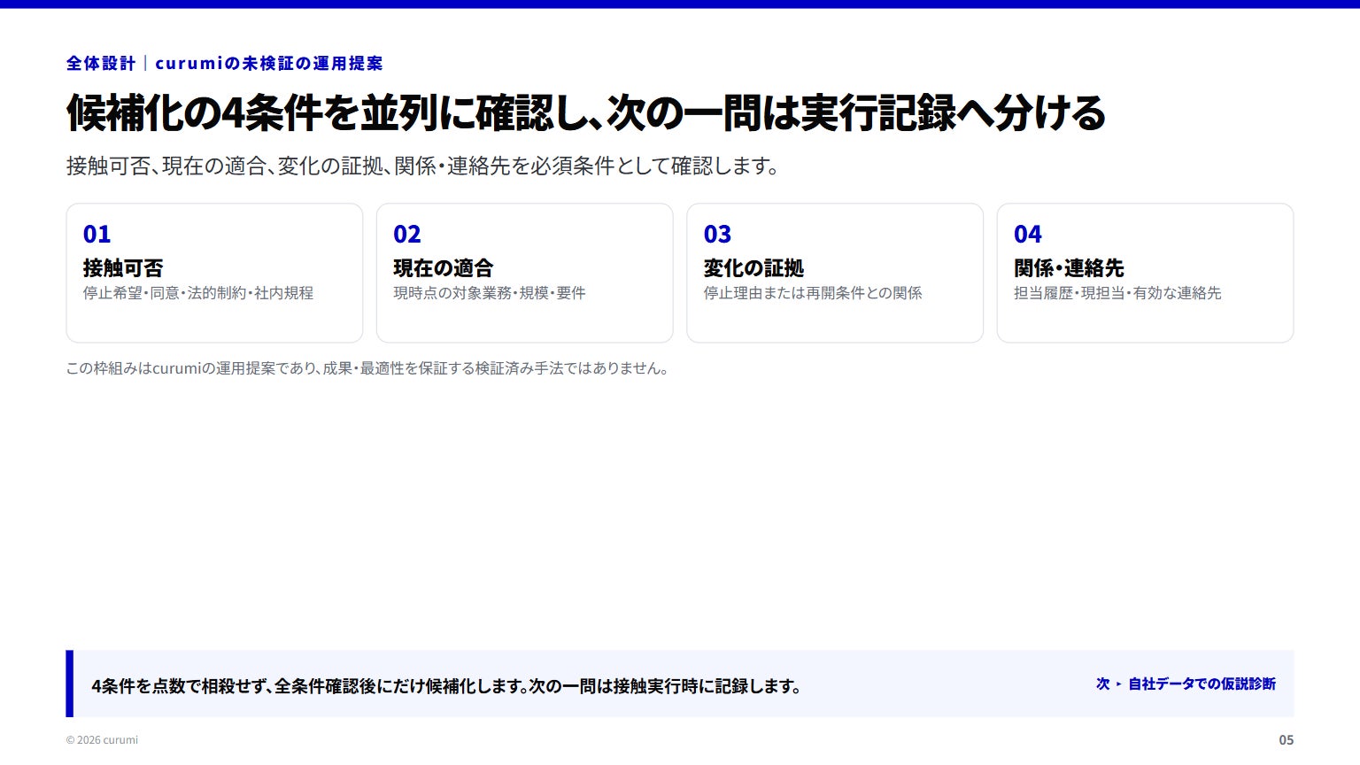Click description 担当履歴・現担当・有効な連絡先
Viewport: 1360px width, 765px height.
click(x=1117, y=293)
